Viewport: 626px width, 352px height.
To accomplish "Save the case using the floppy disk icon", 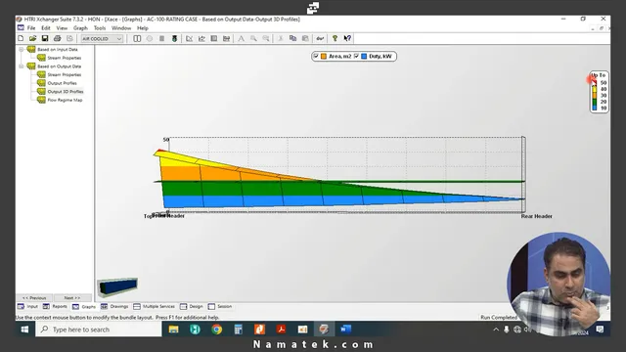I will tap(45, 38).
